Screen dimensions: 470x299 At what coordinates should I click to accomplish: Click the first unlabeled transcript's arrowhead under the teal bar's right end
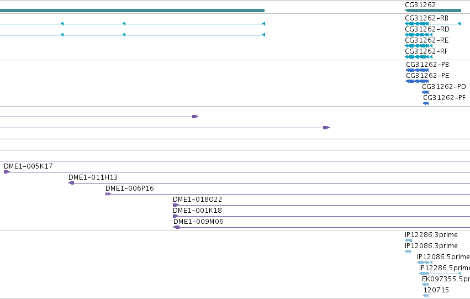pyautogui.click(x=264, y=24)
